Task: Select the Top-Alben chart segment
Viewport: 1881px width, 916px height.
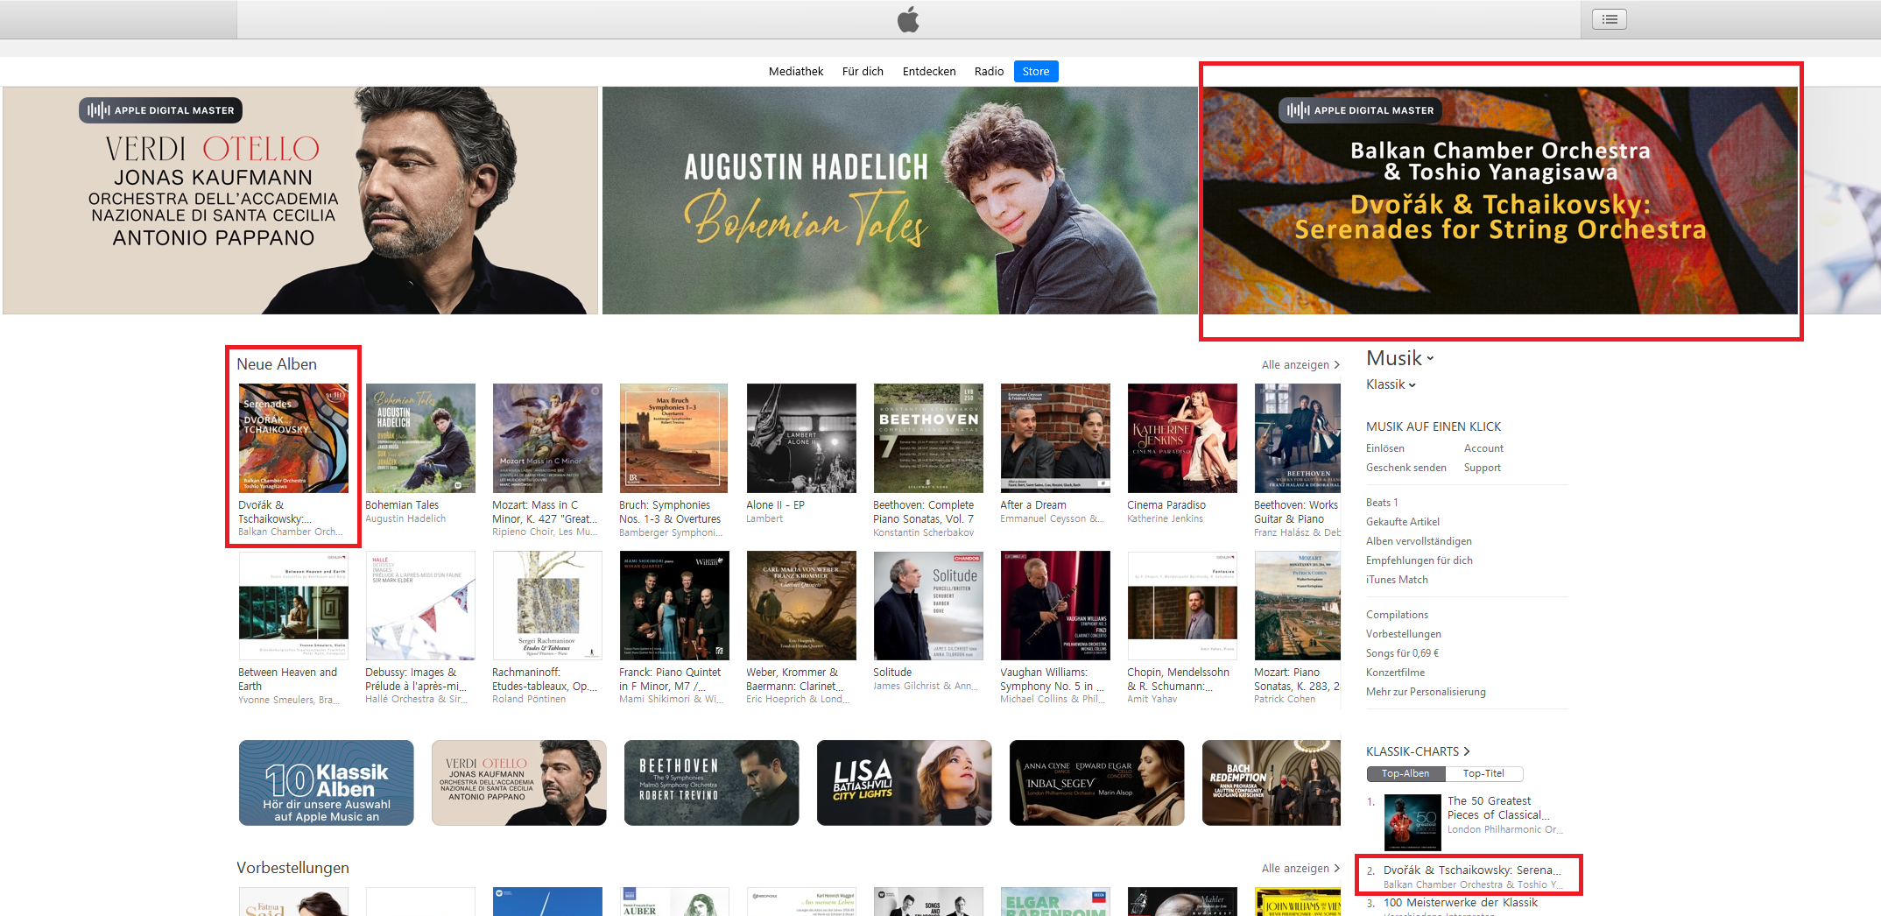Action: pos(1405,773)
